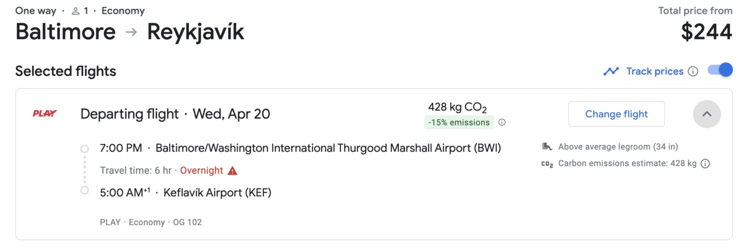The image size is (750, 250).
Task: Open info icon beside Track prices
Action: tap(693, 71)
